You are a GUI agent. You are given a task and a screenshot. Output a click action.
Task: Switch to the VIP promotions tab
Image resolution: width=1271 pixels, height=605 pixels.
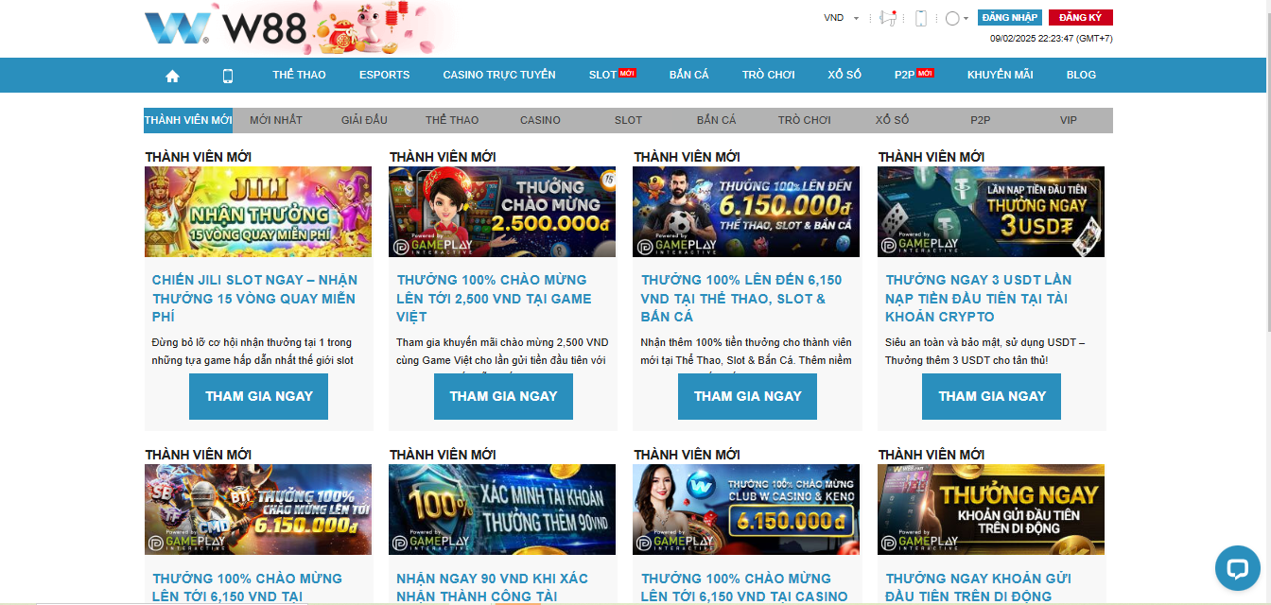click(x=1068, y=120)
